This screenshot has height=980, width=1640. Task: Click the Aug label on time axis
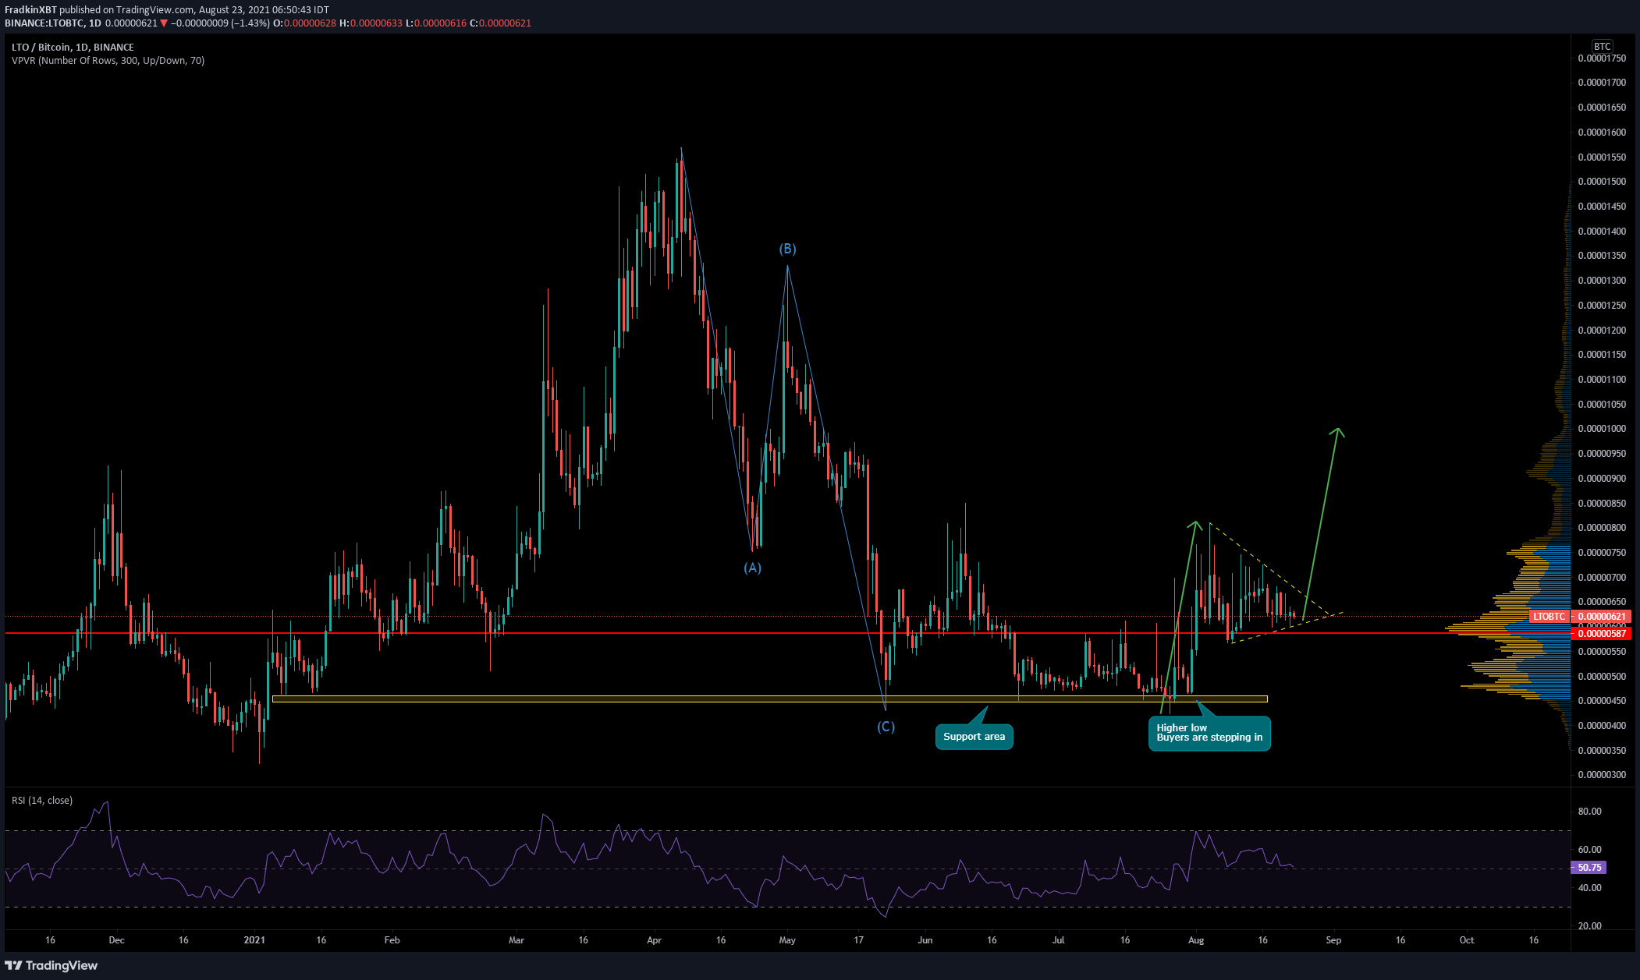1196,940
